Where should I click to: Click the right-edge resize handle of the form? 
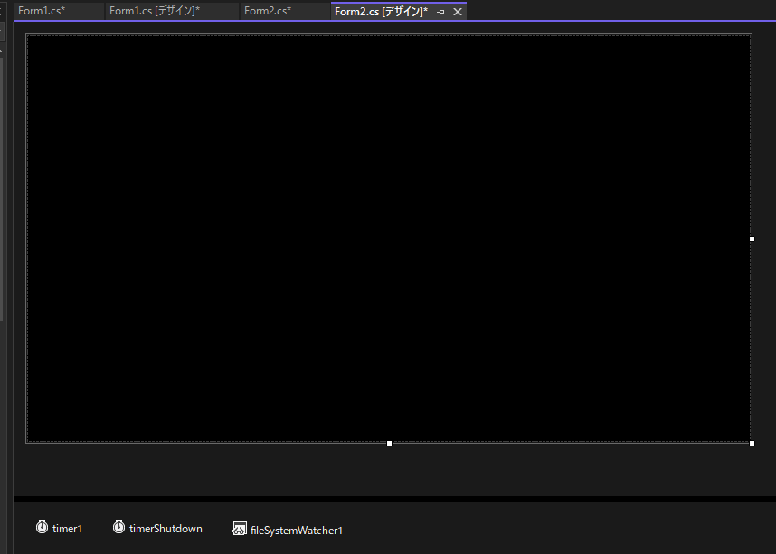click(752, 239)
